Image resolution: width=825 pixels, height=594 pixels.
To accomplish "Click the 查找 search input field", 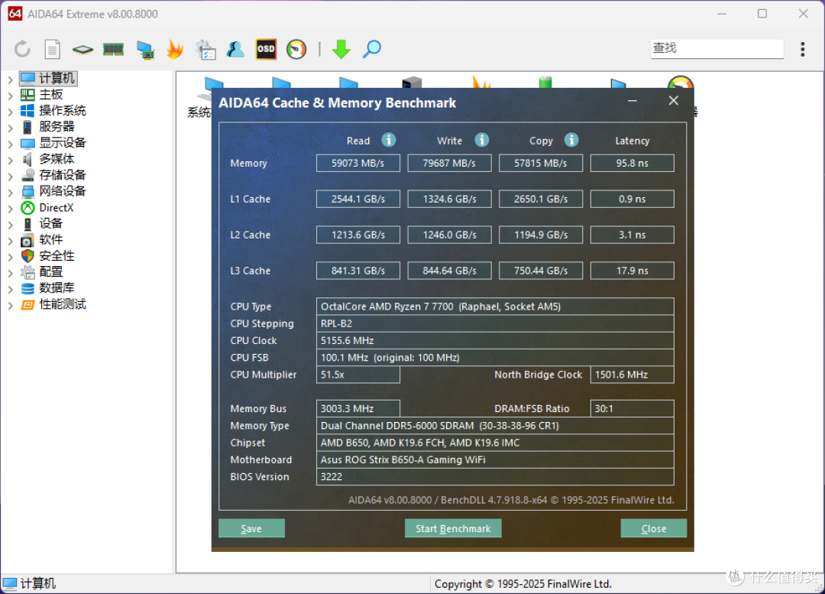I will [x=717, y=48].
